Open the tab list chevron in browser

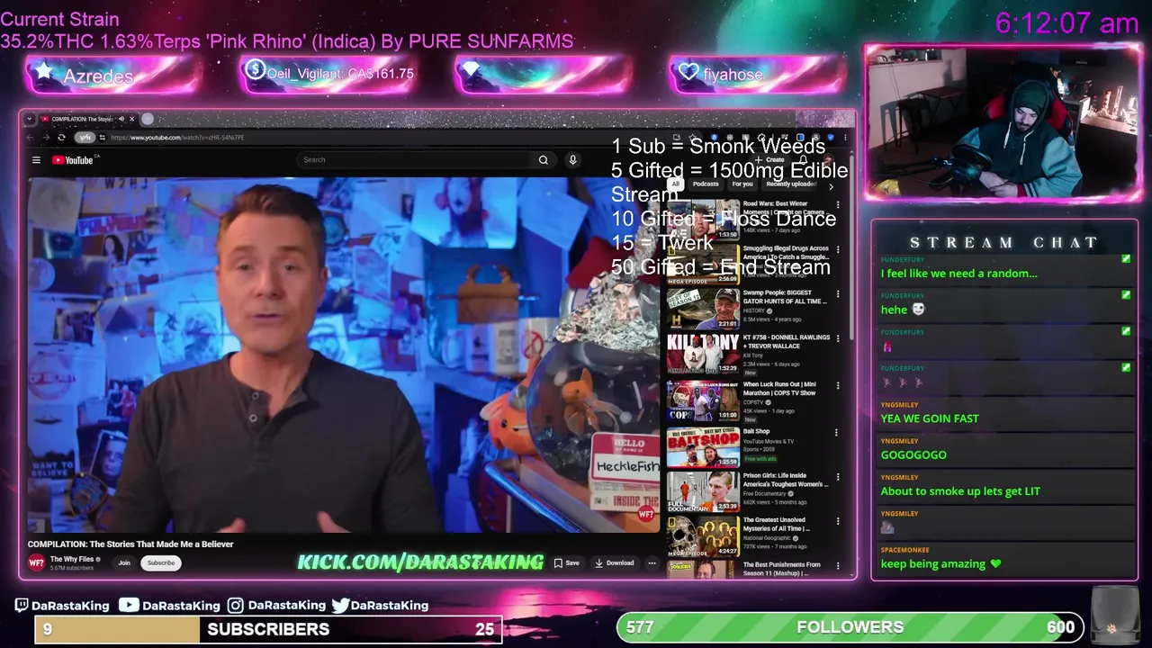click(29, 119)
